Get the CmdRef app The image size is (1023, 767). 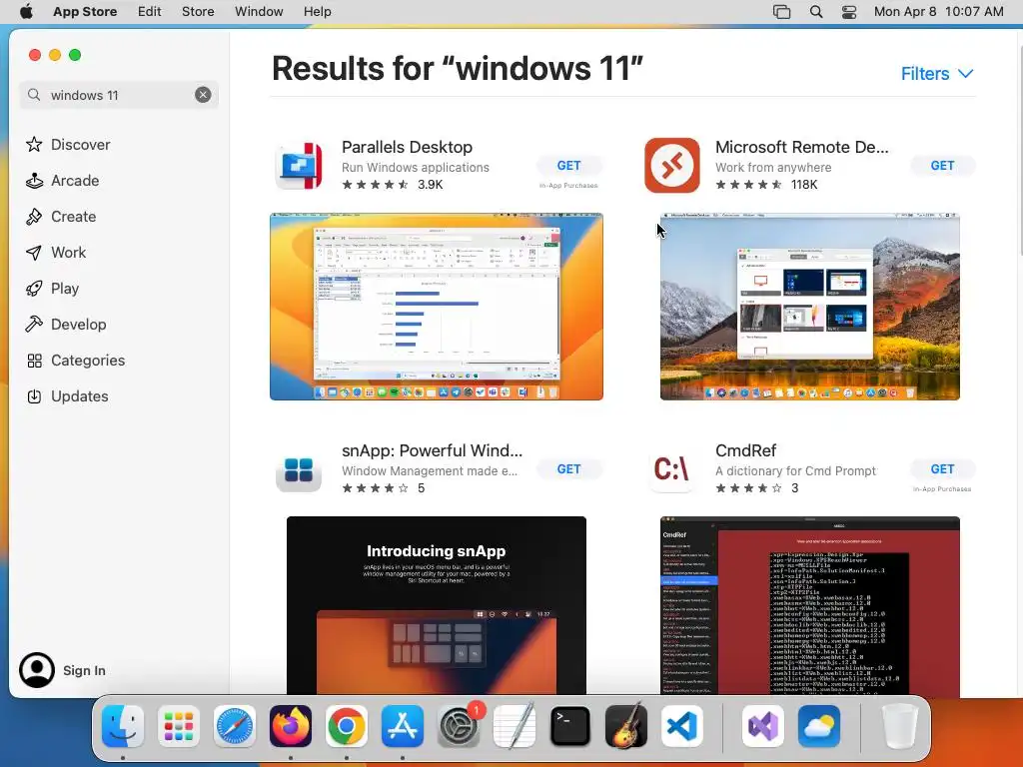pos(942,469)
